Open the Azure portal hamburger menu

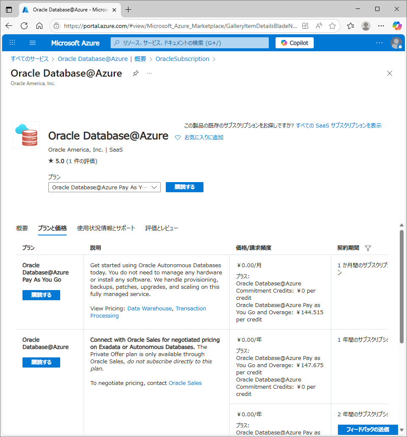click(33, 43)
